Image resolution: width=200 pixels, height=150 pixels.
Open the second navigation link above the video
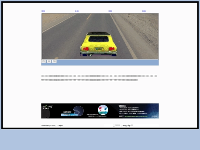[x=77, y=11]
